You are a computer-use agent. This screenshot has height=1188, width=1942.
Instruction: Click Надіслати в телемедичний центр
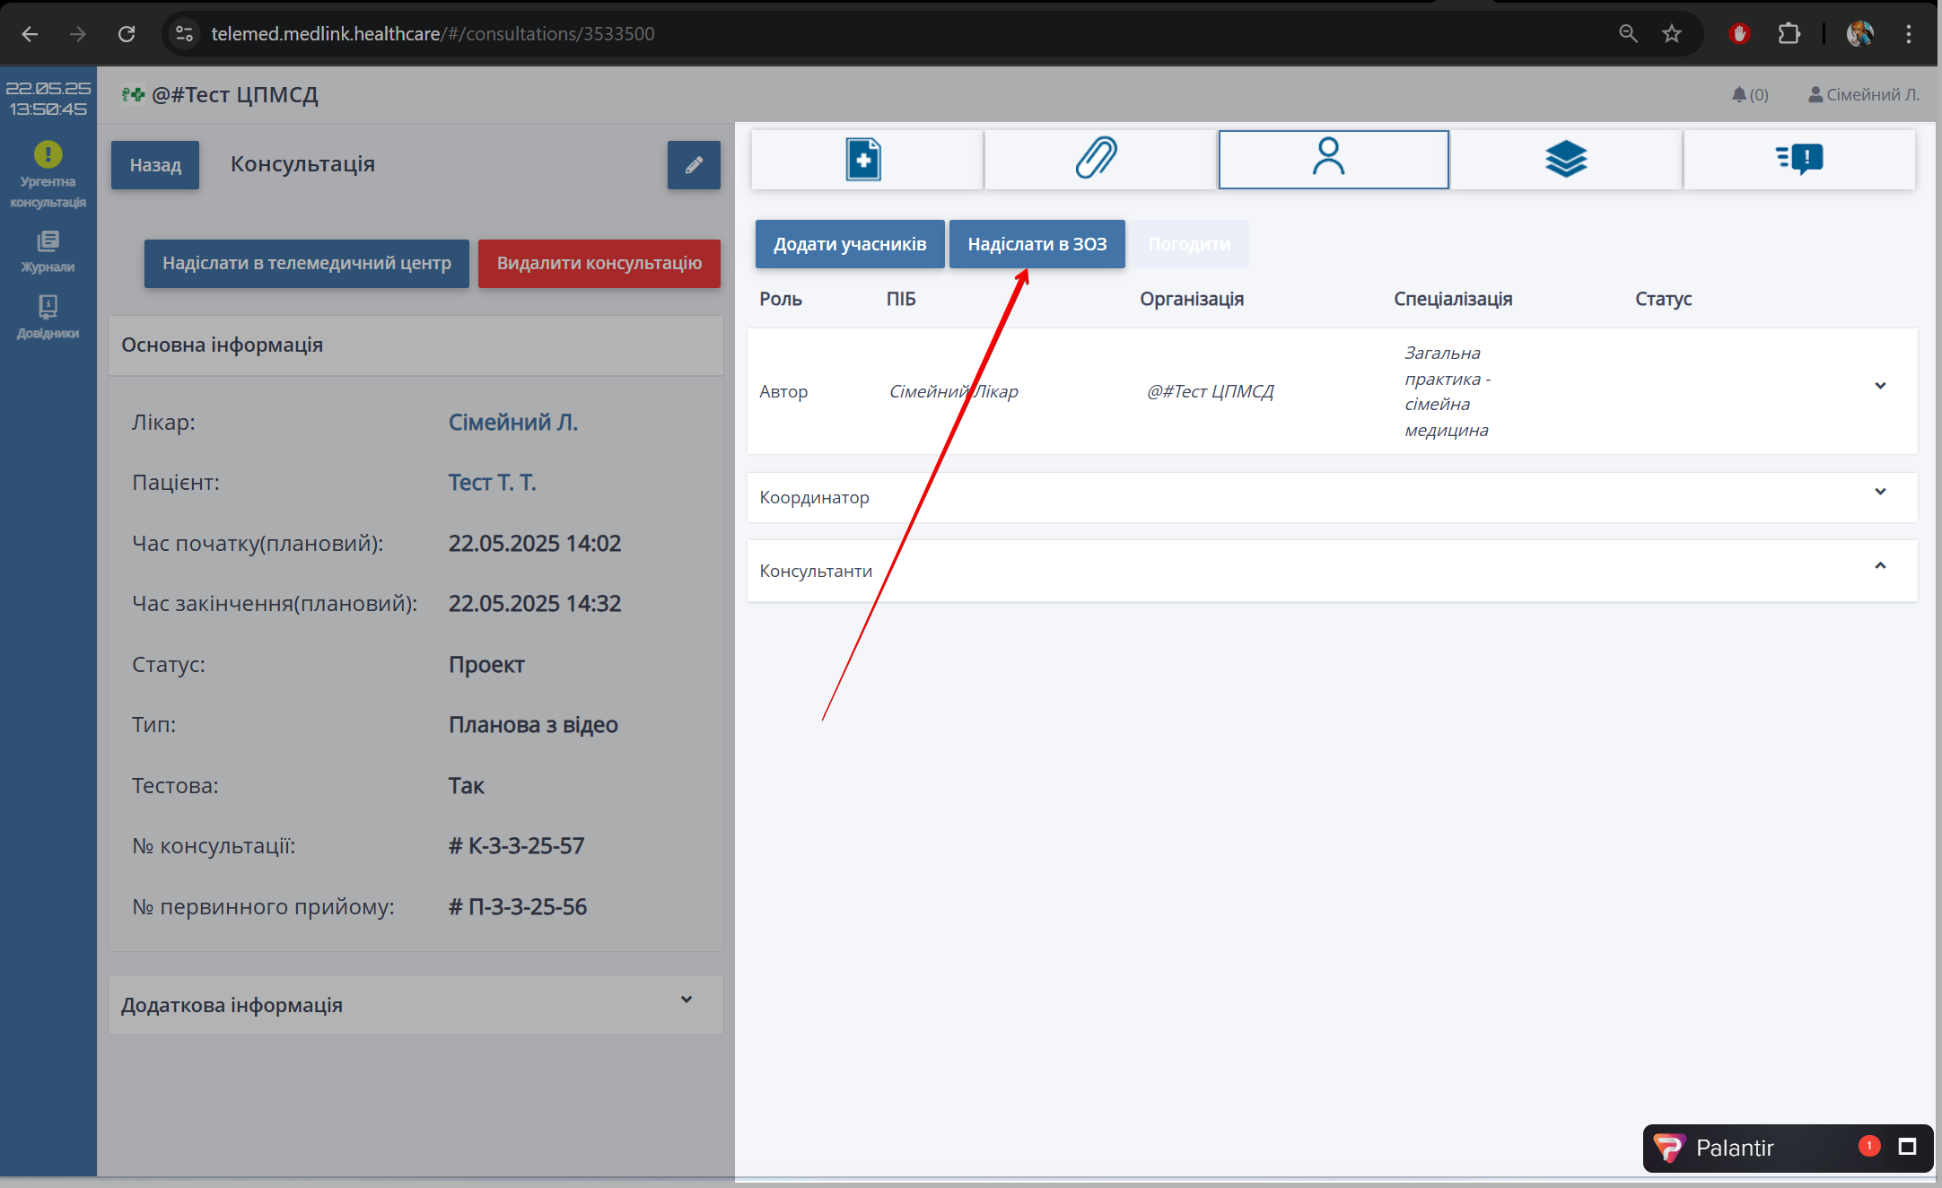(x=306, y=263)
